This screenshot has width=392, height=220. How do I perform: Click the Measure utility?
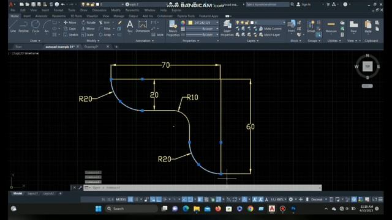tap(331, 26)
